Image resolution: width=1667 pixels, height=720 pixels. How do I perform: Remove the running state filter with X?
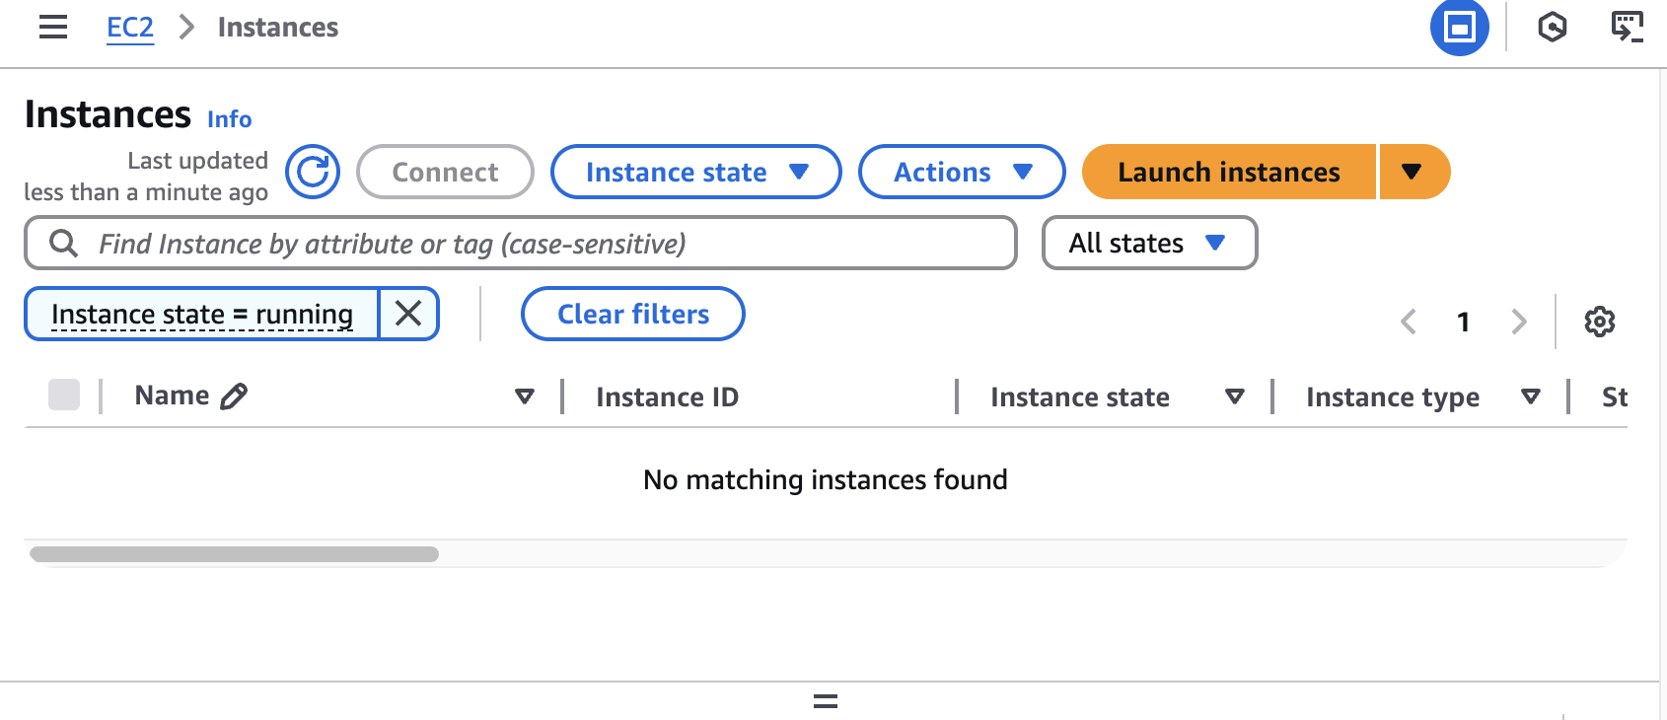408,314
